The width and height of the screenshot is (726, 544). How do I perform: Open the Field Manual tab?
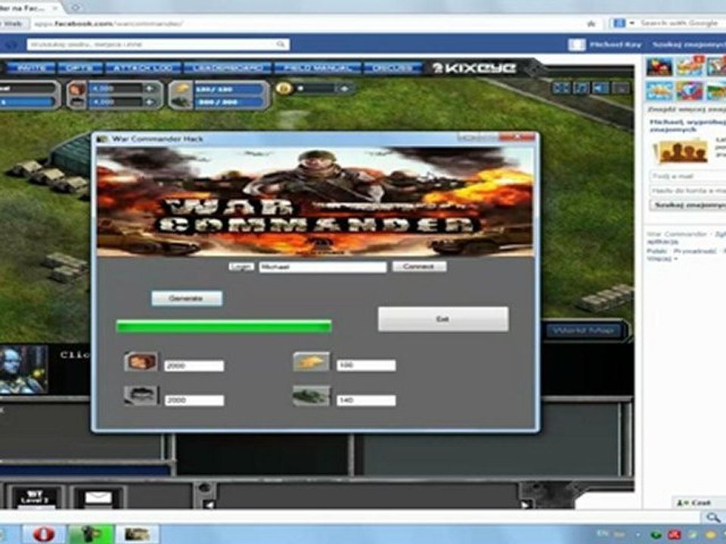point(318,68)
